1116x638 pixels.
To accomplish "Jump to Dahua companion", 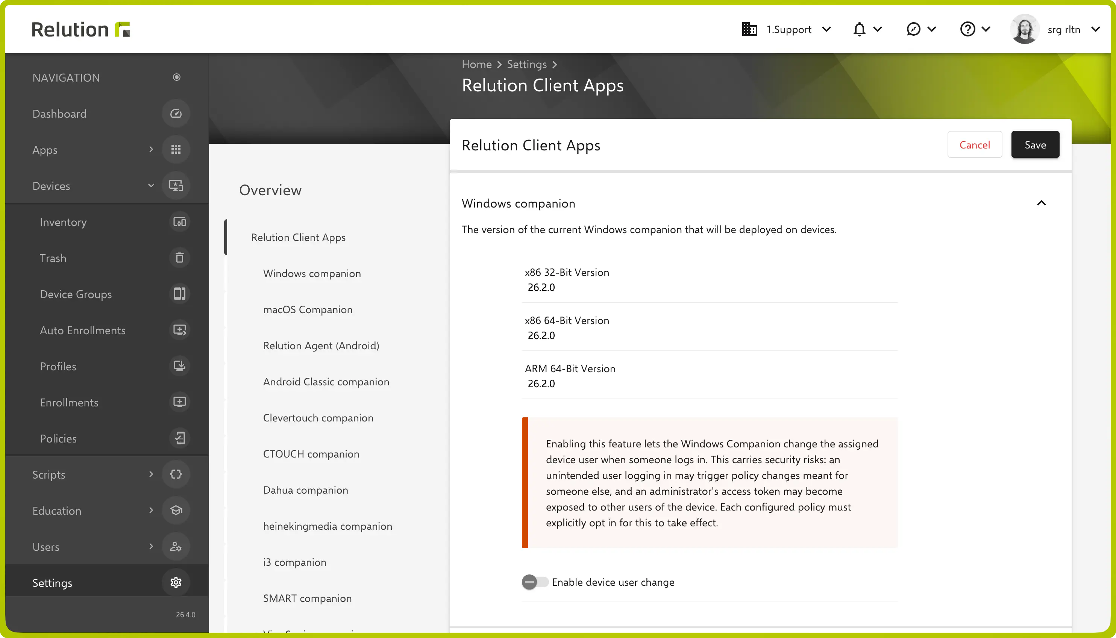I will click(305, 490).
